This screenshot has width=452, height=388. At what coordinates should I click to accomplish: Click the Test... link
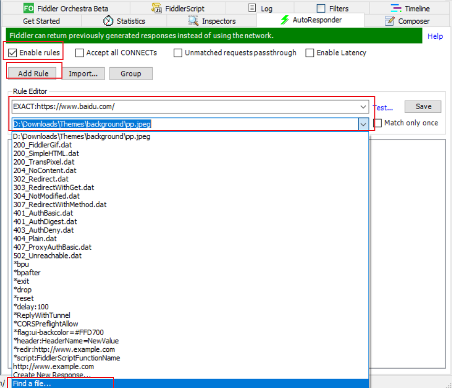coord(383,107)
